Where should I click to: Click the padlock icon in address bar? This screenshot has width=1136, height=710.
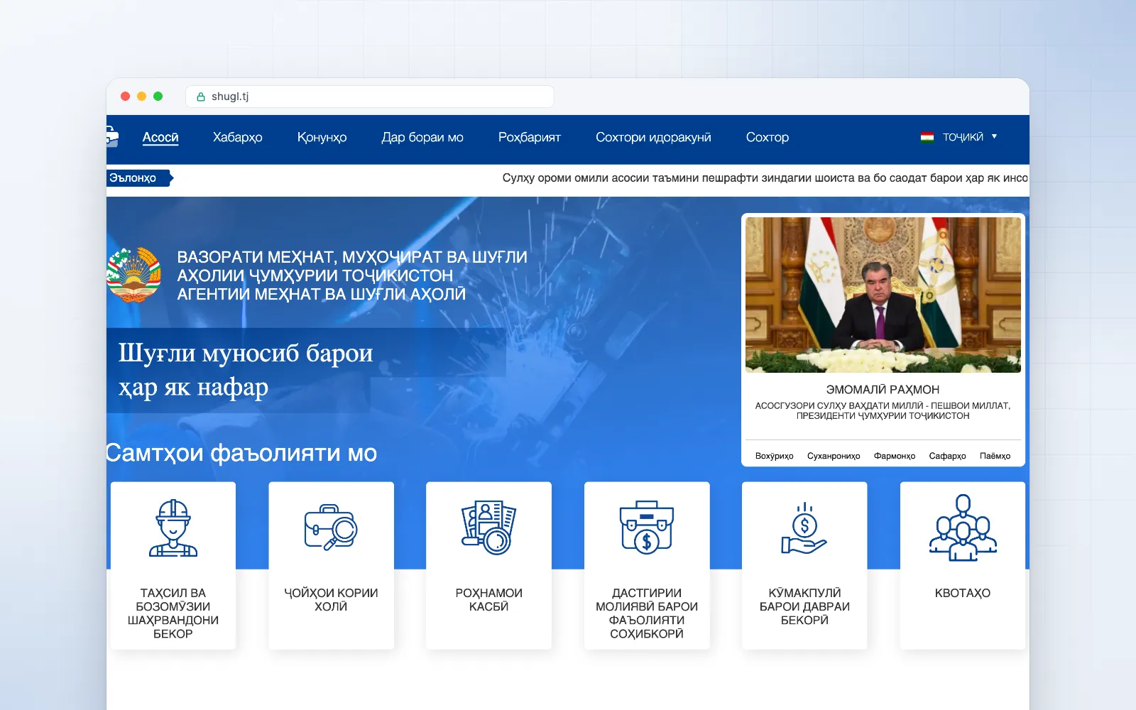(201, 97)
